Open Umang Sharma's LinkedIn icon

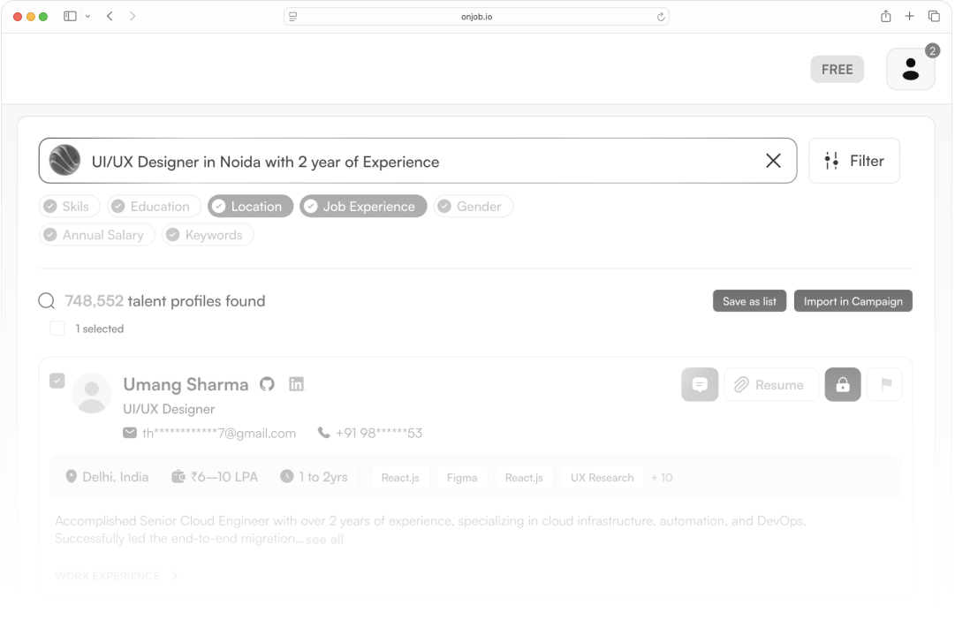pos(297,384)
